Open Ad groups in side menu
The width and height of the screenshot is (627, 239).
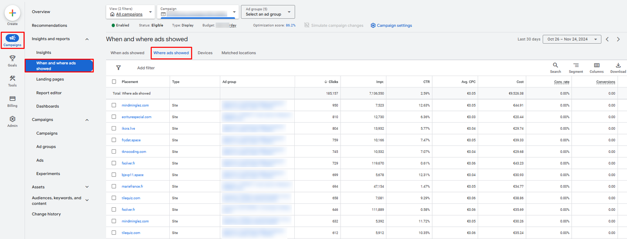click(x=46, y=147)
